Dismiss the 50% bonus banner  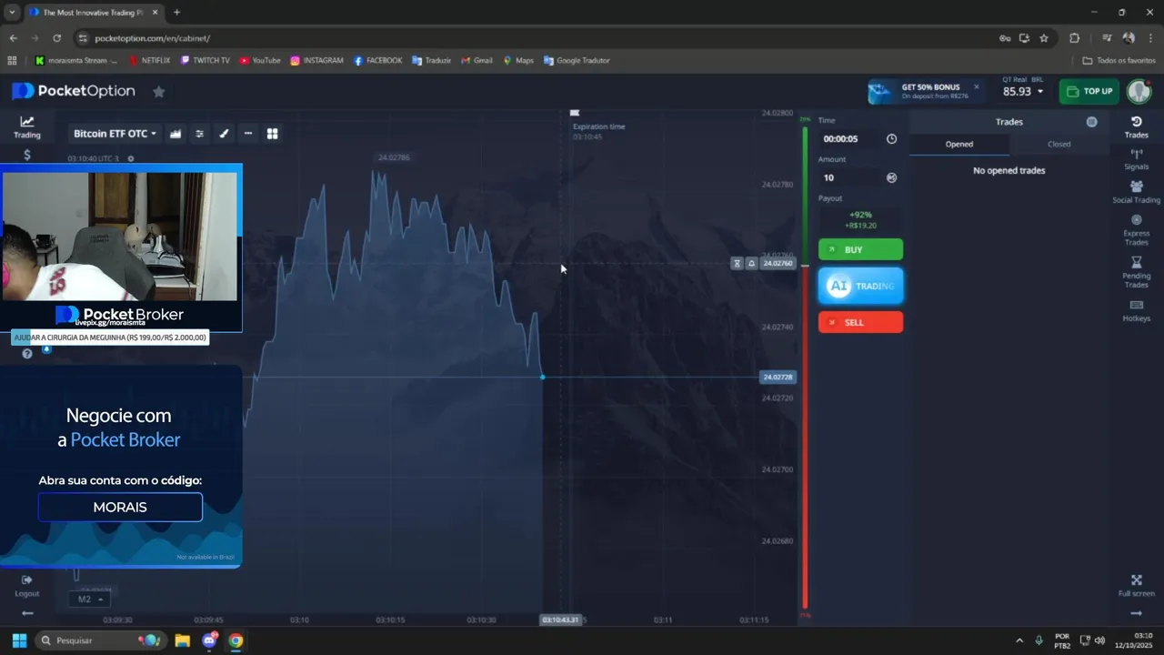point(977,87)
